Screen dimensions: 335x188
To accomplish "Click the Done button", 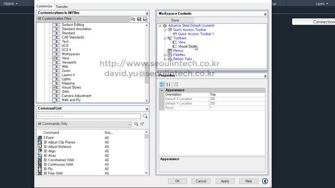I will click(175, 20).
